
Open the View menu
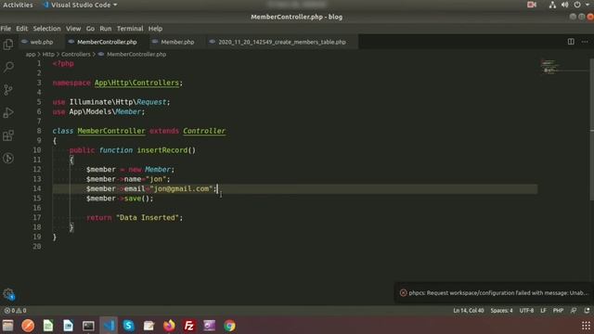(73, 29)
